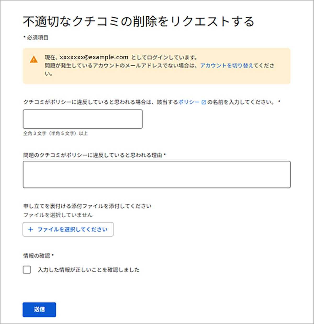Click the 必須項目 note under the heading
The width and height of the screenshot is (314, 324).
click(37, 38)
